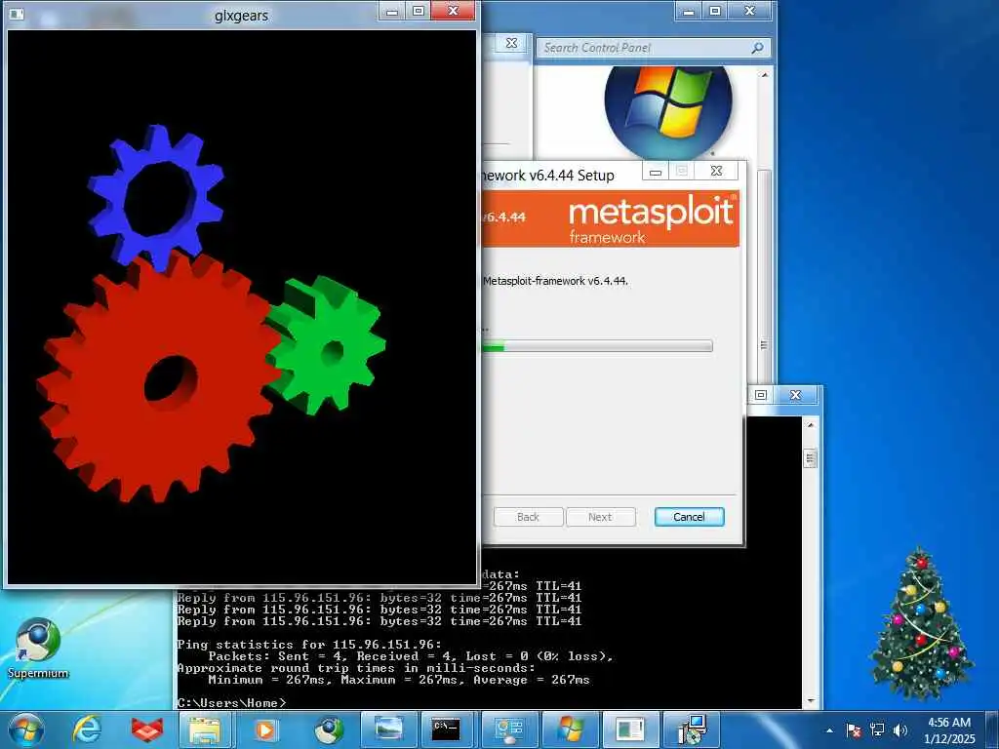Viewport: 999px width, 749px height.
Task: Switch to Command Prompt taskbar button
Action: 447,729
